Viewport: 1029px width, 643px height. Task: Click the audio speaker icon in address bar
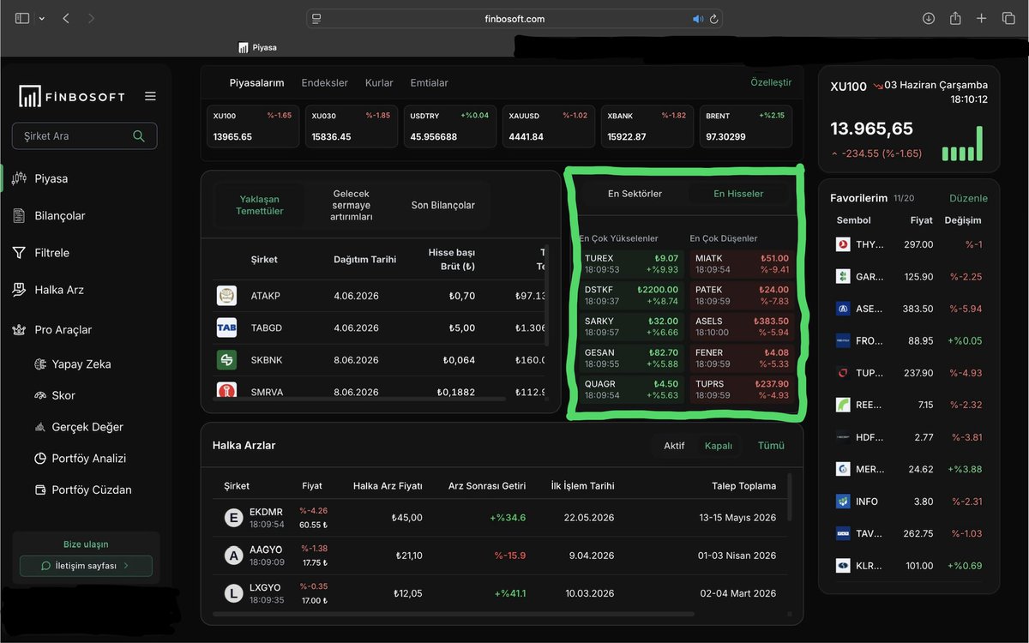coord(698,19)
